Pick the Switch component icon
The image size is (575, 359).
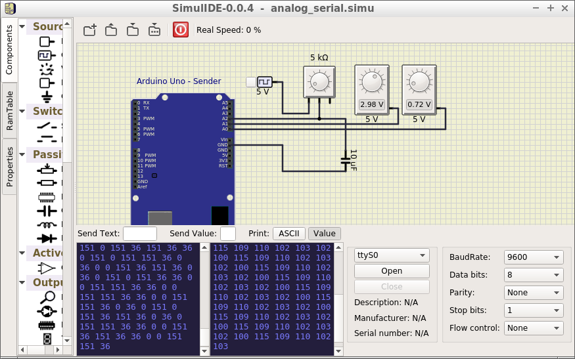tap(47, 127)
